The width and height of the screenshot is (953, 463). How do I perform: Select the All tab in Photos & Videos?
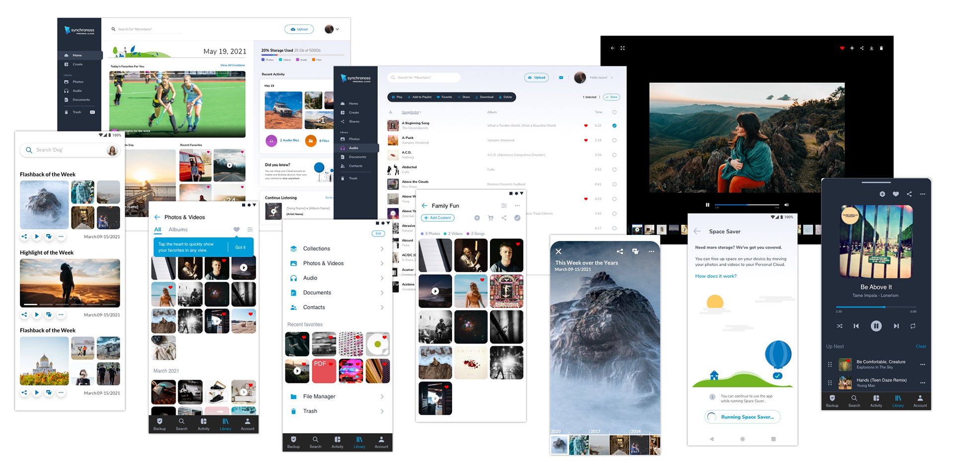[x=157, y=230]
